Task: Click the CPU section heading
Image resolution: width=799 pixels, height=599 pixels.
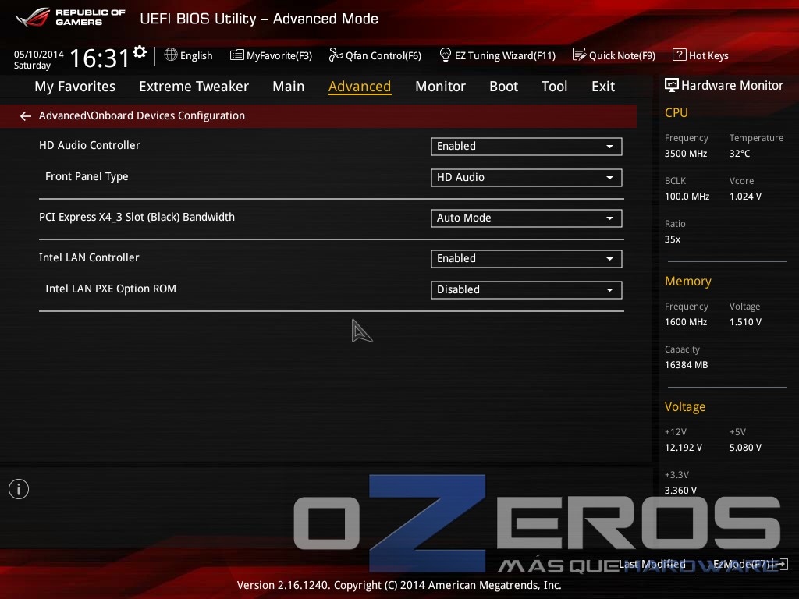Action: [676, 112]
